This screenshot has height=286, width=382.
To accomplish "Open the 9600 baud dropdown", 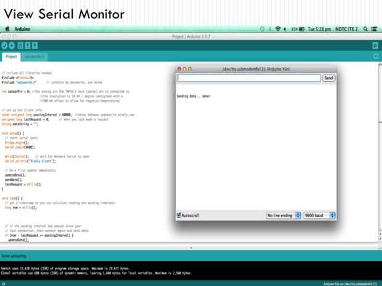I will (319, 215).
